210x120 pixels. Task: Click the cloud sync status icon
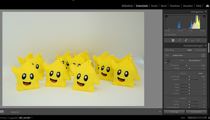coord(208,6)
